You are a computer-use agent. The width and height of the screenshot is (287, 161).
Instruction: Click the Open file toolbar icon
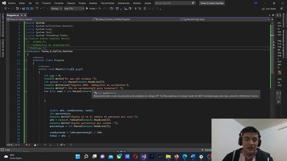pos(23,8)
